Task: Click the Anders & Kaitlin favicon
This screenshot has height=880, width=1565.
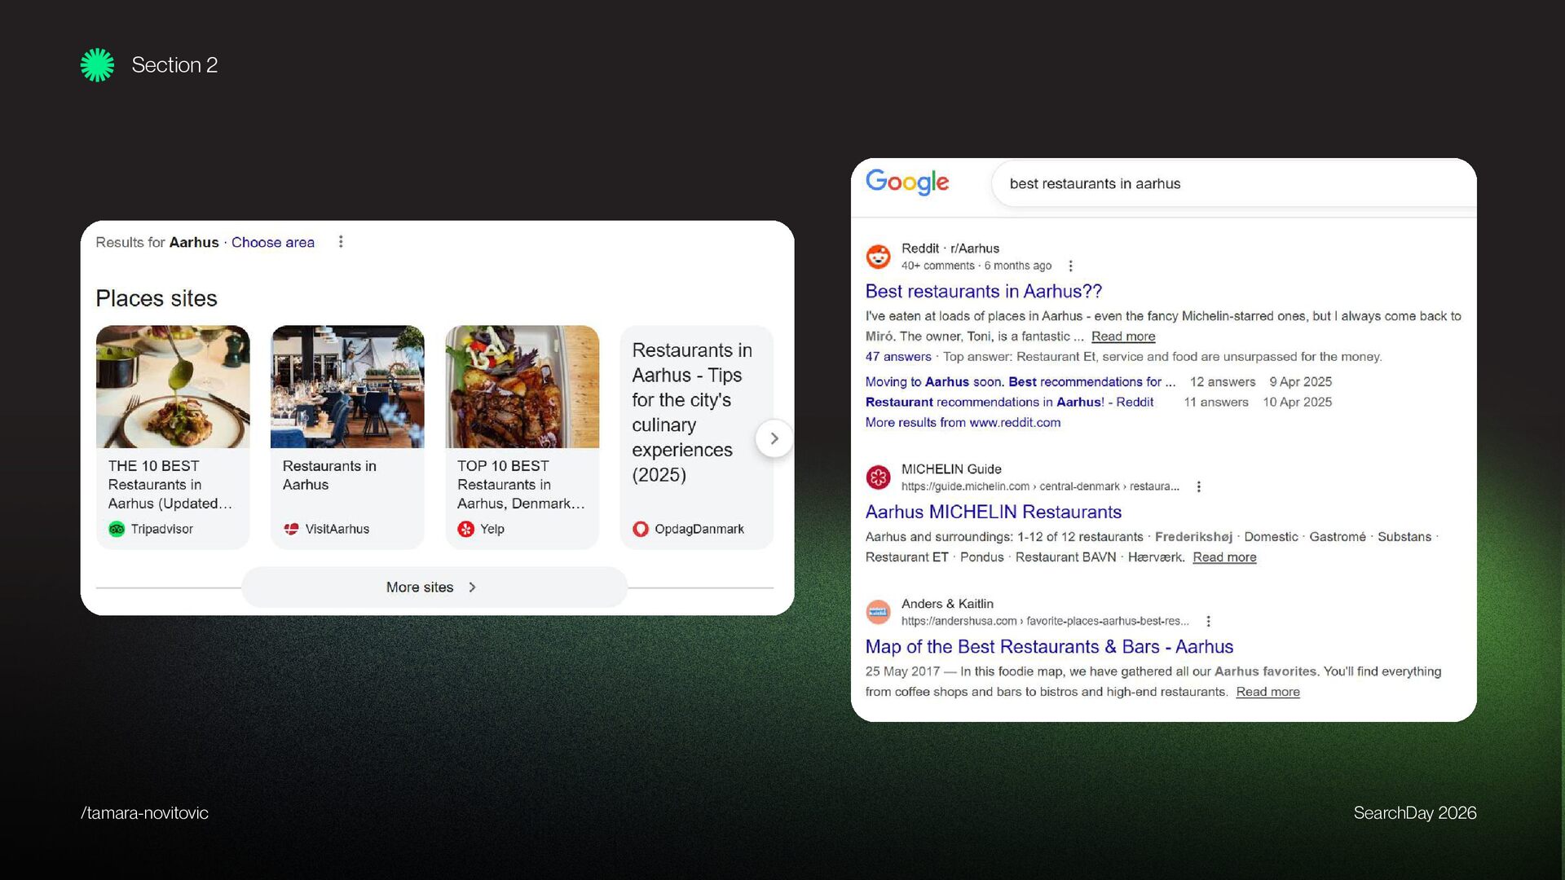Action: click(x=878, y=612)
